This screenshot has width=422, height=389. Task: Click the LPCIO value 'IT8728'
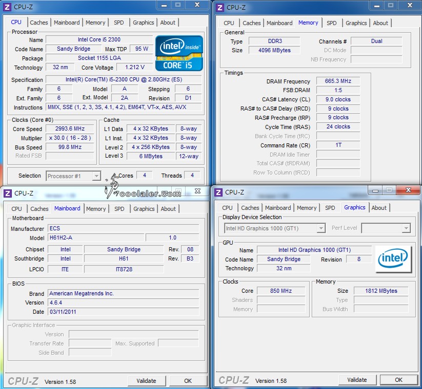(124, 269)
